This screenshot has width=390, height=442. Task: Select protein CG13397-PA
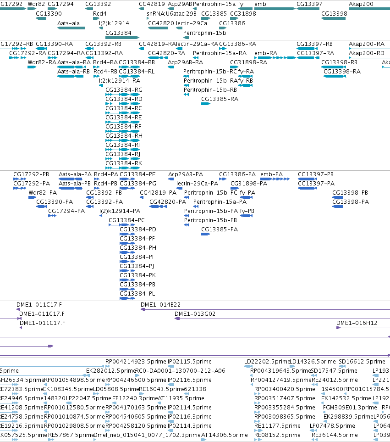[316, 184]
